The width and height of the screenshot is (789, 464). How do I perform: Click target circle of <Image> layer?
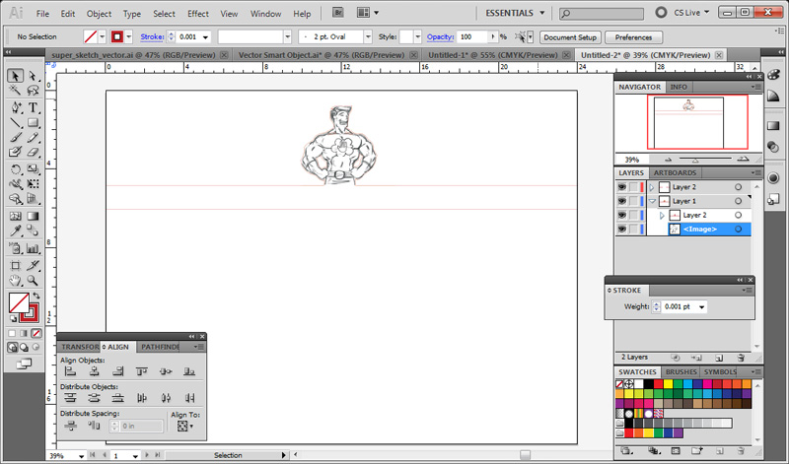click(738, 230)
